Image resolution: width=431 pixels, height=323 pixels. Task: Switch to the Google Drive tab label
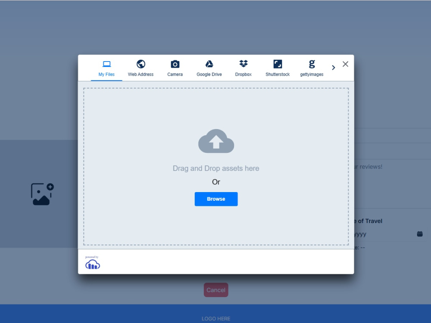(x=209, y=75)
